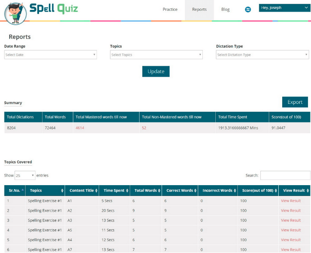Click the Summary section heading
The width and height of the screenshot is (311, 253).
13,102
